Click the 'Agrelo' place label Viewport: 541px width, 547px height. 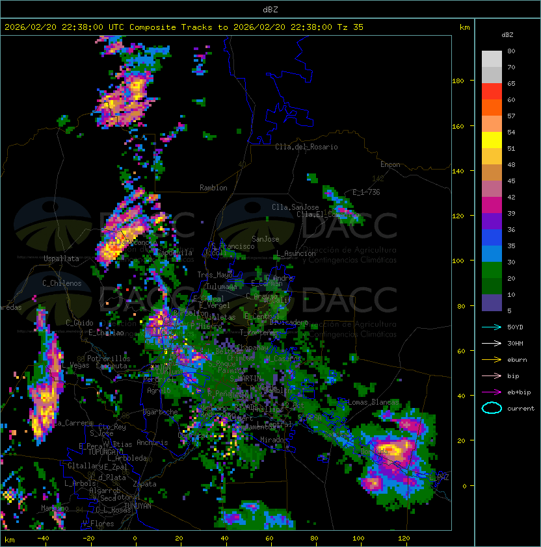click(159, 390)
